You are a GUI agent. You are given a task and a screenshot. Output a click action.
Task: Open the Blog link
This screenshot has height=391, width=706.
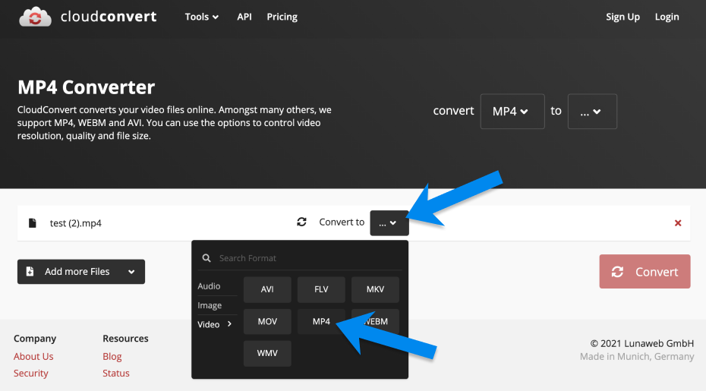coord(112,356)
